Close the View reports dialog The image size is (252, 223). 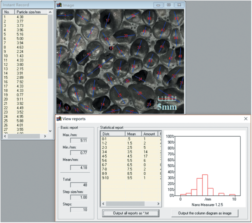point(246,119)
